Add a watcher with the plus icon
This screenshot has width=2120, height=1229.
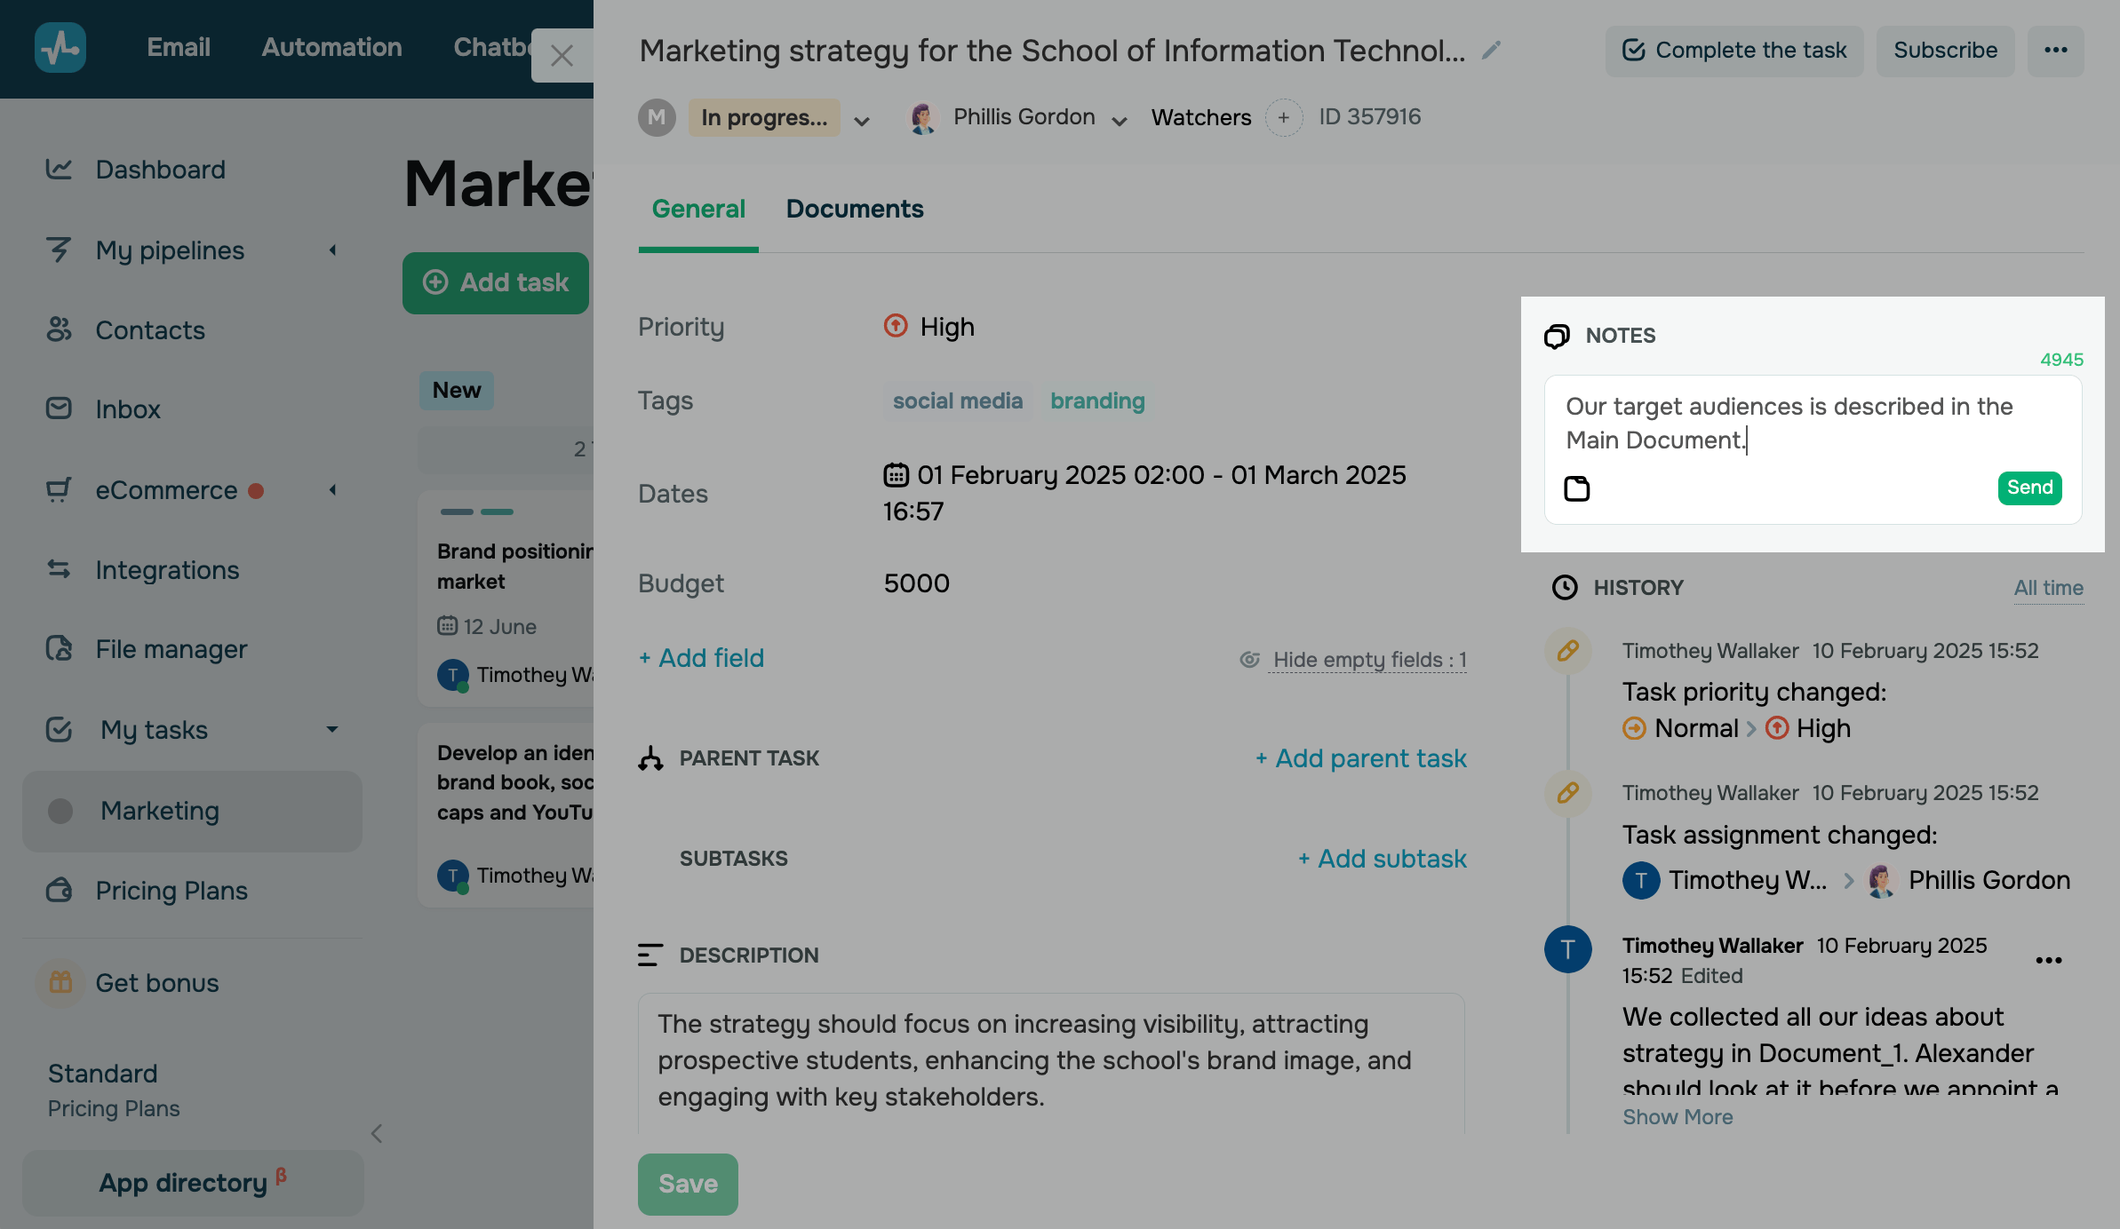point(1283,117)
